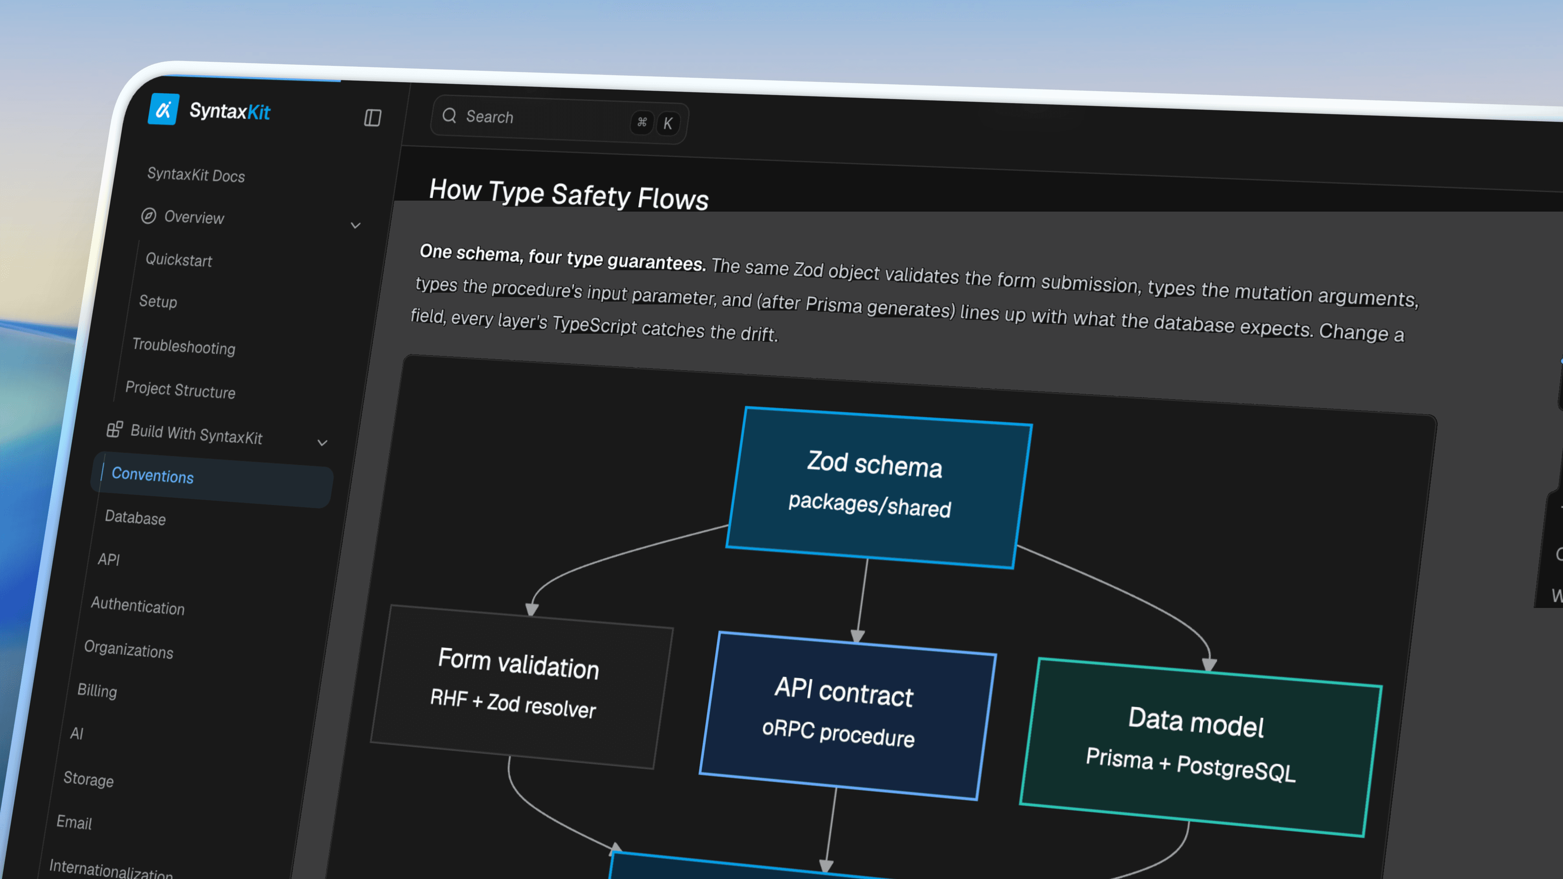Toggle the sidebar collapse icon
The image size is (1563, 879).
[x=372, y=118]
